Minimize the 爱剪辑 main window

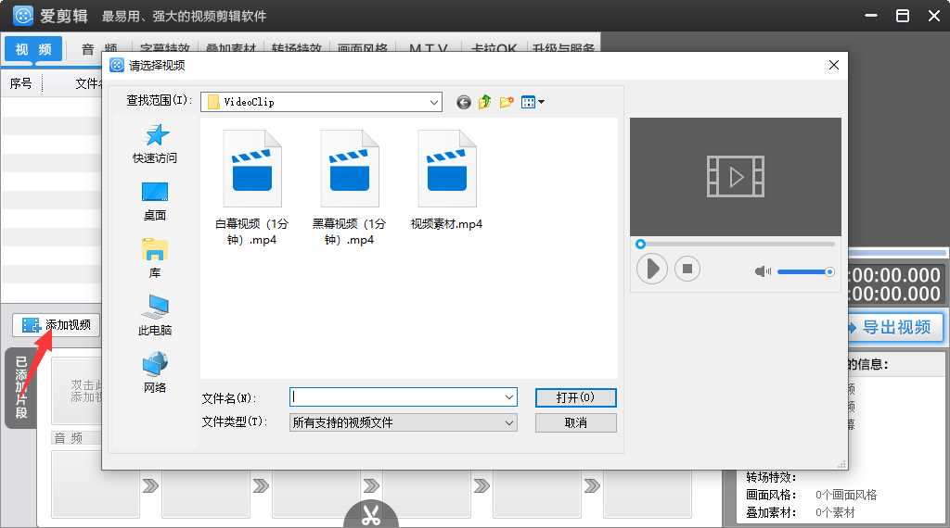871,16
